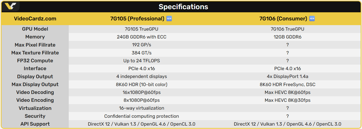Click the GPU Model row label

35,29
